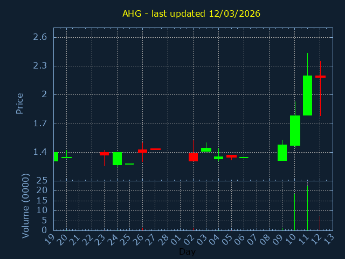Click the green volume bar on day 10

tap(295, 212)
